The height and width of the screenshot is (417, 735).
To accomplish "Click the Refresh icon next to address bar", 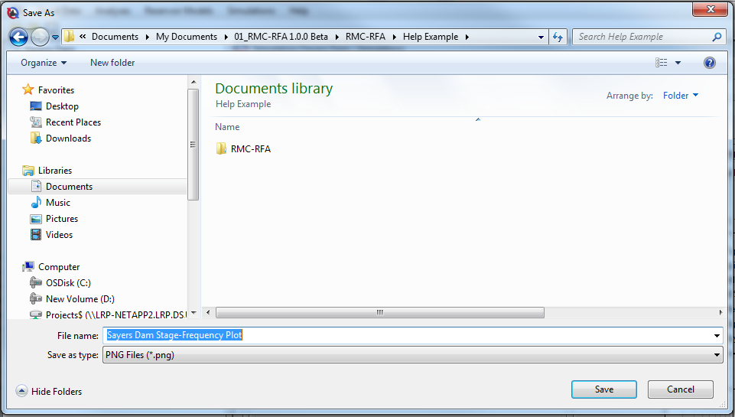I will coord(558,37).
